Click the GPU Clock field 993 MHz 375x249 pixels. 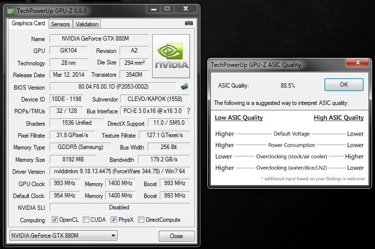point(64,183)
